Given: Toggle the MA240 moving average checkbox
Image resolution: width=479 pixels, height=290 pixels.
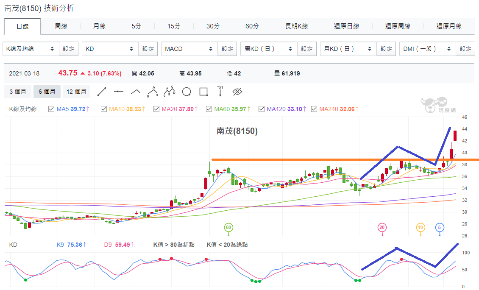Looking at the screenshot, I should point(314,109).
